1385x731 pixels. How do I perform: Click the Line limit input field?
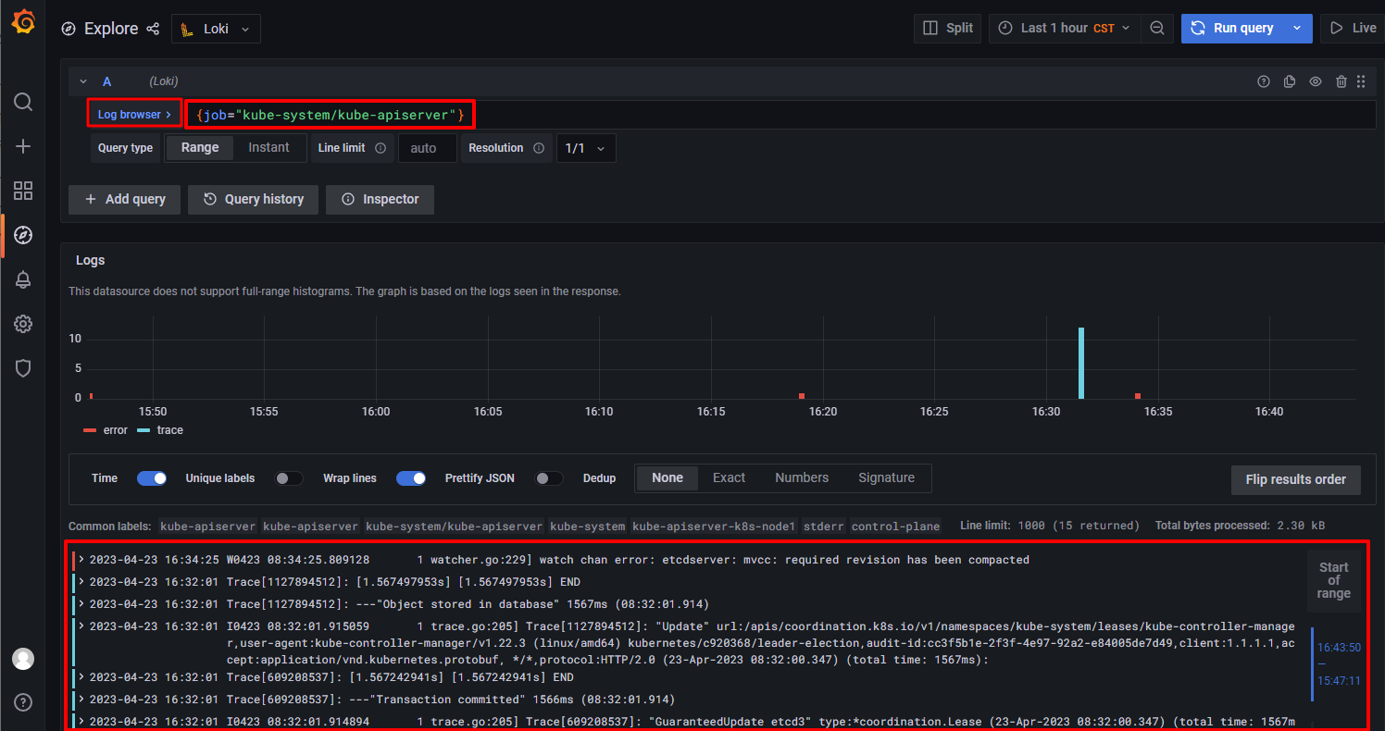pyautogui.click(x=427, y=148)
